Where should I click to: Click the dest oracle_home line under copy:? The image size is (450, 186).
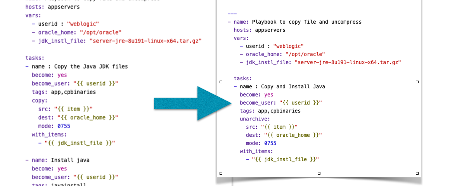78,117
